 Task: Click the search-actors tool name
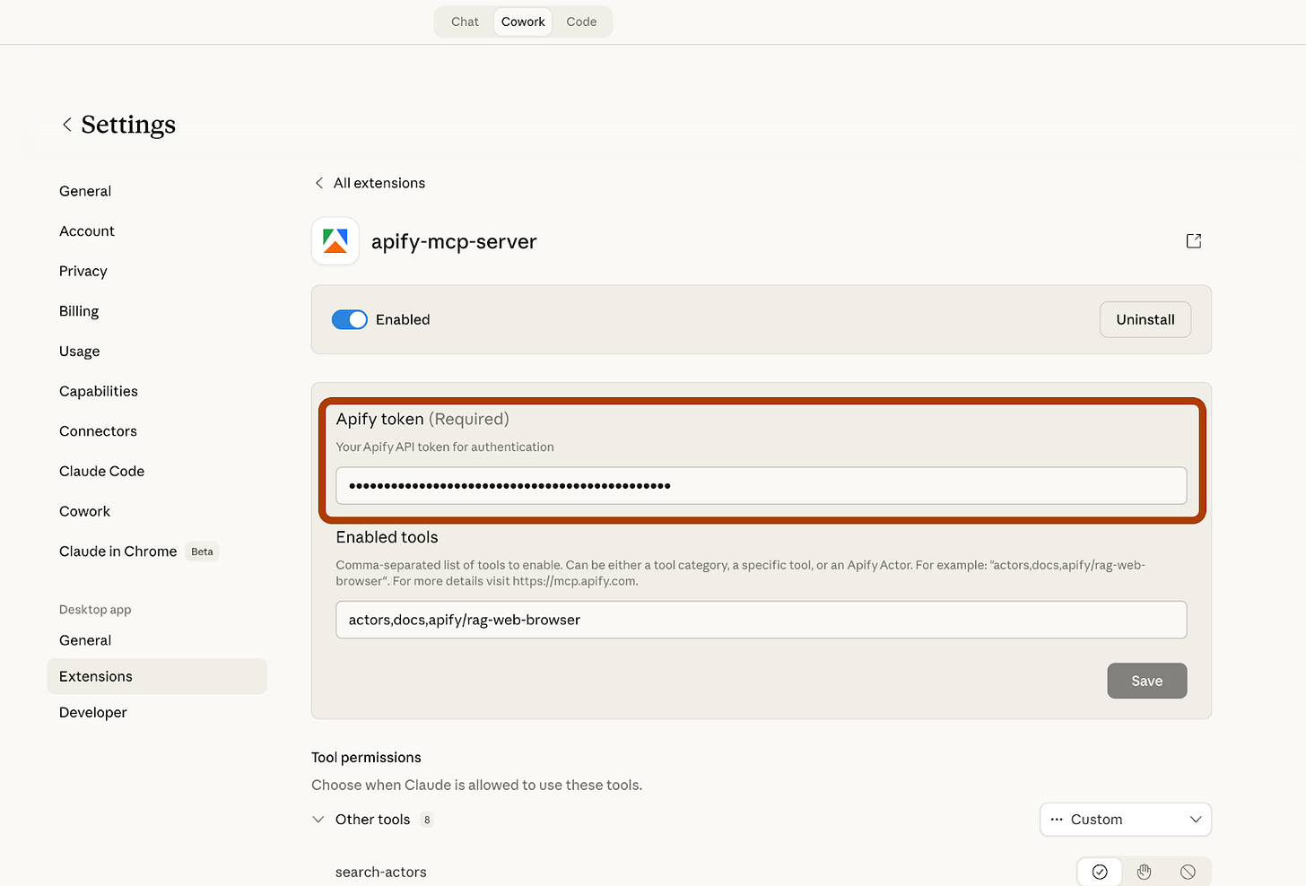point(381,872)
